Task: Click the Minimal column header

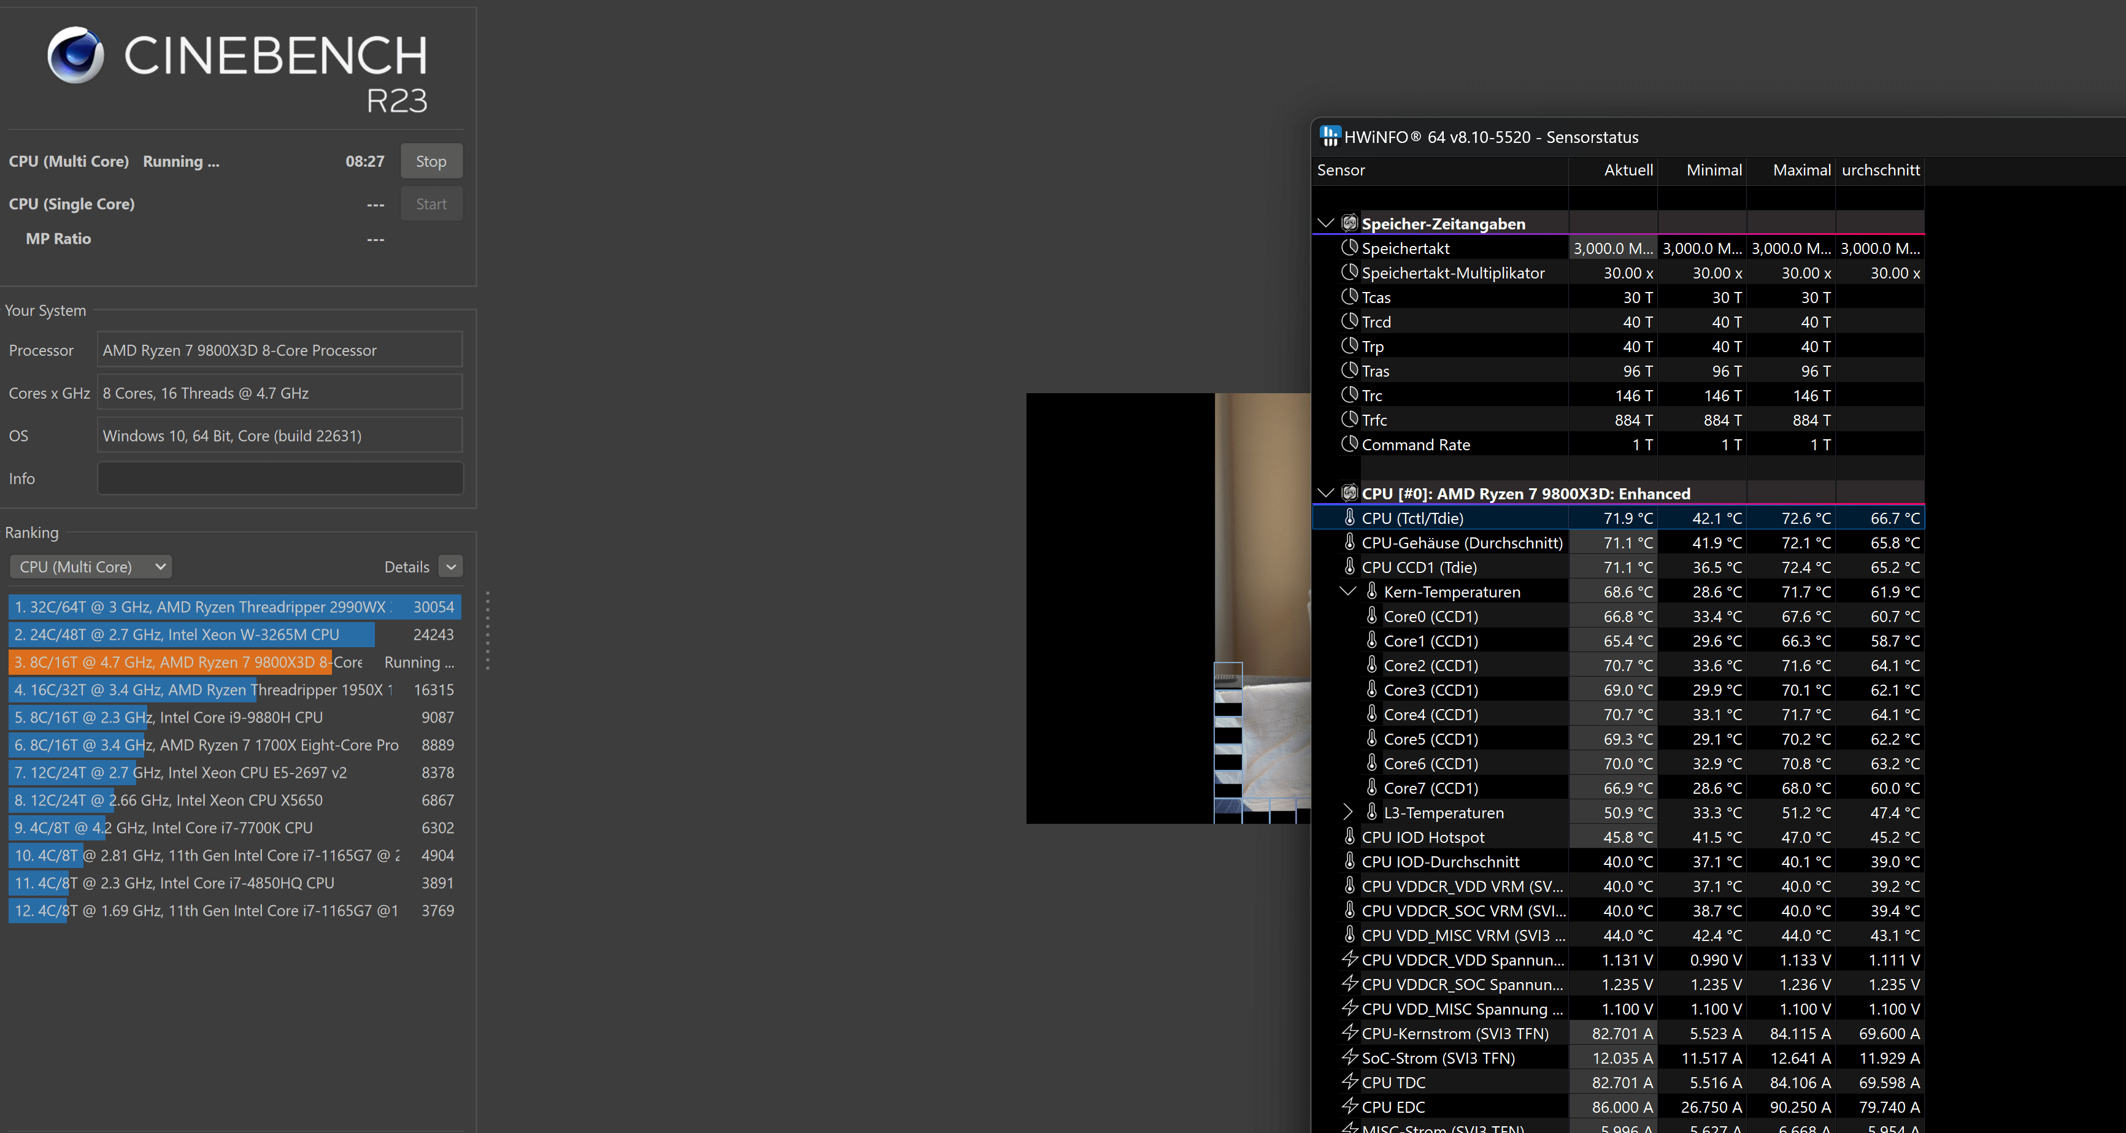Action: point(1702,170)
